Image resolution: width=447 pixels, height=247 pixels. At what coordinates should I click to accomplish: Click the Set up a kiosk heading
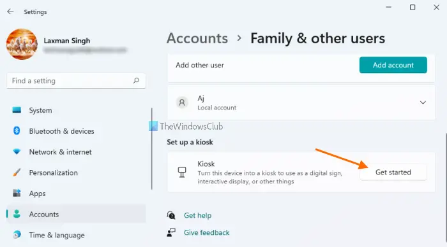(190, 142)
